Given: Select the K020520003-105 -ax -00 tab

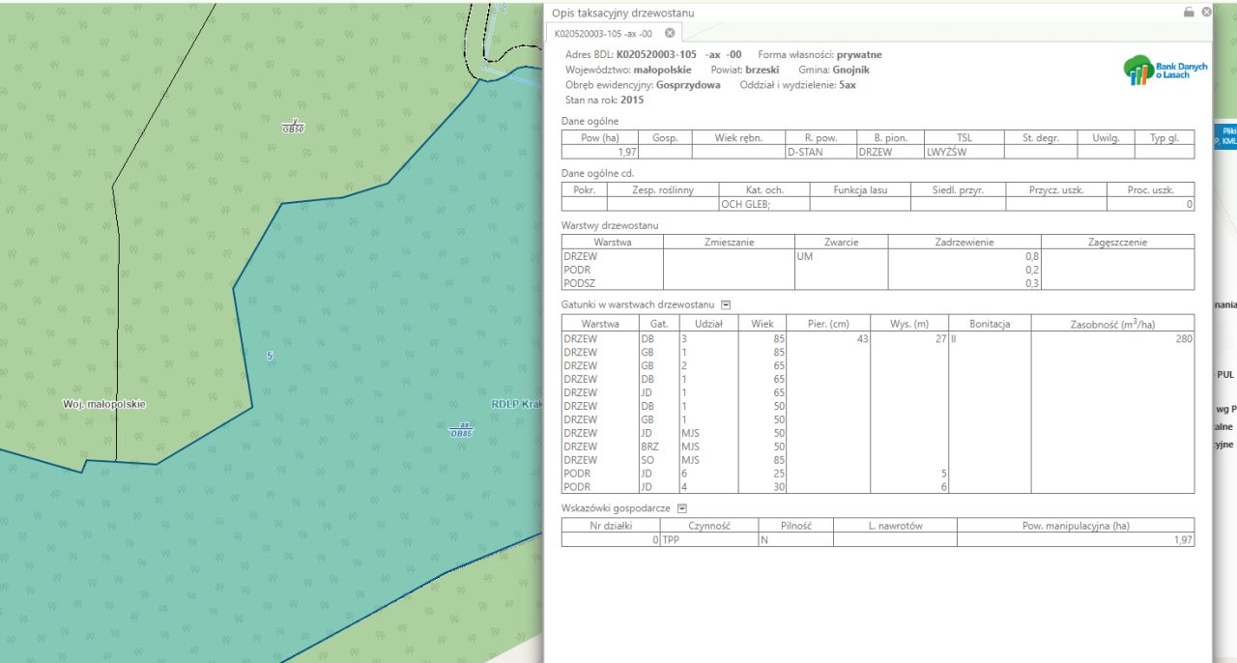Looking at the screenshot, I should pyautogui.click(x=603, y=34).
